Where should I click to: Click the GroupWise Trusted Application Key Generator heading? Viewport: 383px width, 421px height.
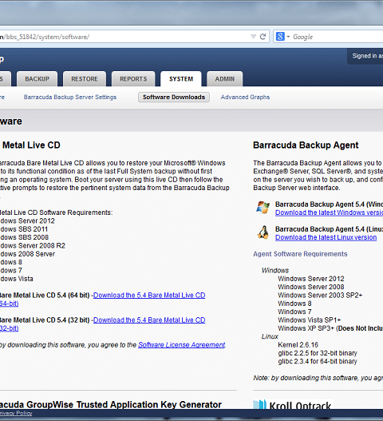111,404
